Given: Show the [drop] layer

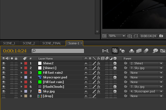Looking at the screenshot, I should coord(4,96).
